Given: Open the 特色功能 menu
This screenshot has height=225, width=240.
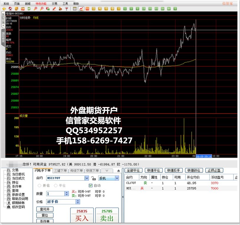Looking at the screenshot, I should tap(41, 4).
